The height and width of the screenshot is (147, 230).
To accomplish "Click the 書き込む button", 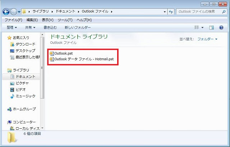I will [x=50, y=28].
